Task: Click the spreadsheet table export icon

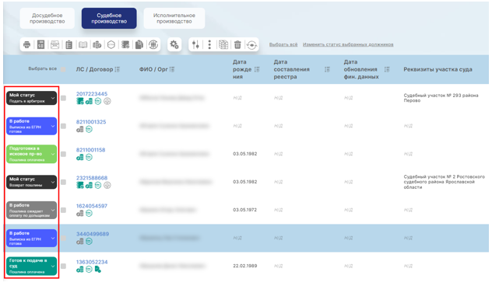Action: pyautogui.click(x=223, y=45)
